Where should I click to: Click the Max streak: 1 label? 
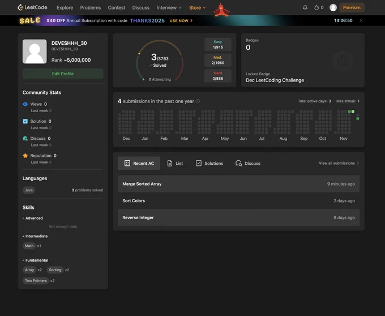click(348, 101)
